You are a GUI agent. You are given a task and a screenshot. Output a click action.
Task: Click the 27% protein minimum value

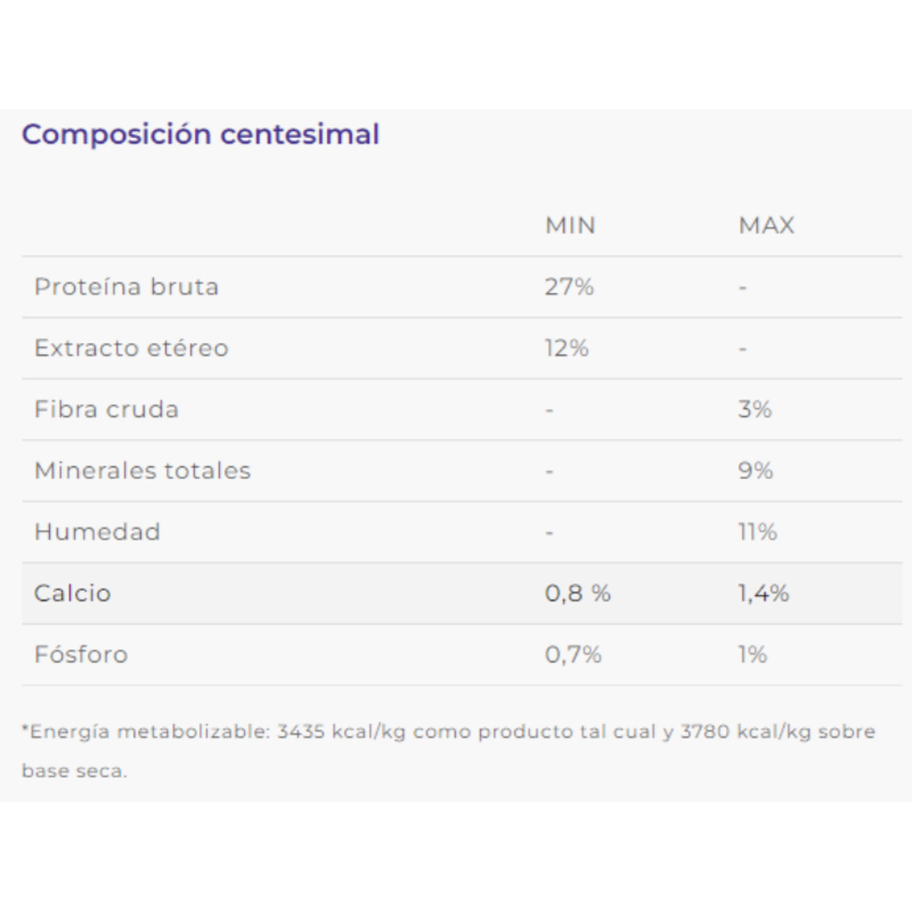[x=569, y=287]
